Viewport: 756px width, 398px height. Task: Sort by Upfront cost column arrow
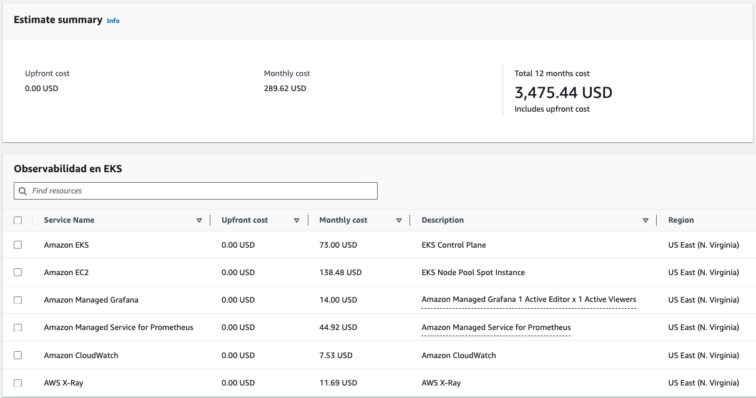click(297, 220)
